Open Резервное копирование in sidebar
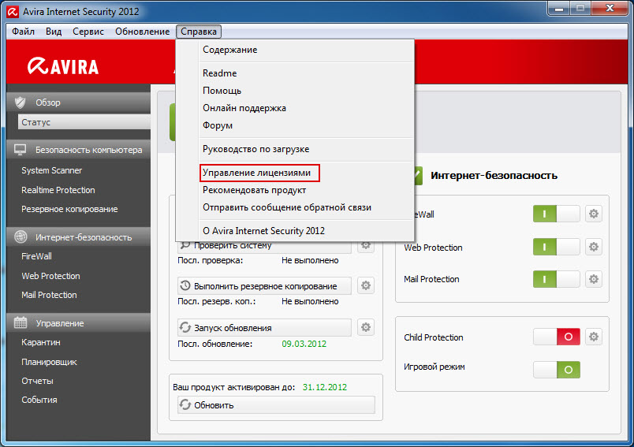This screenshot has height=447, width=634. [69, 209]
